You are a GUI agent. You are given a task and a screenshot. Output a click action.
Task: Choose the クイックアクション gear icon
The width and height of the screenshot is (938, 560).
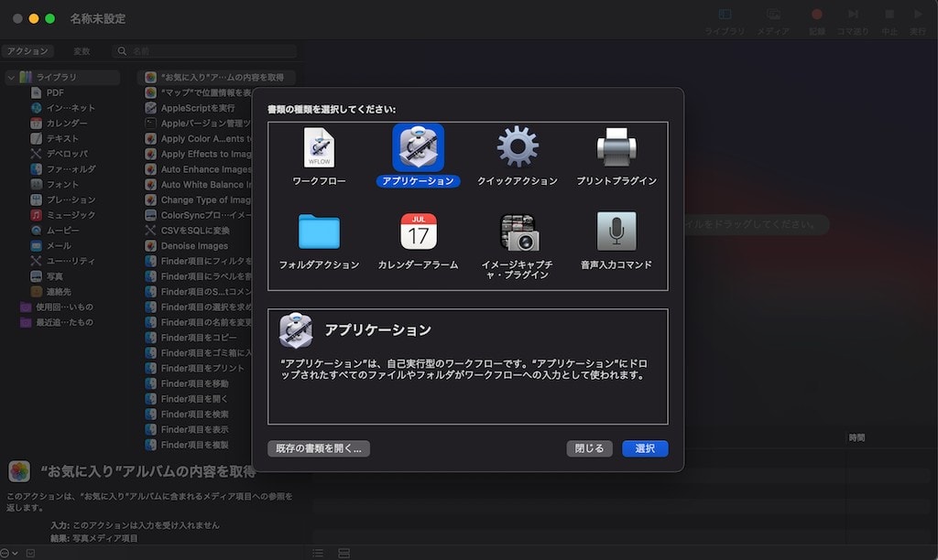click(x=518, y=148)
